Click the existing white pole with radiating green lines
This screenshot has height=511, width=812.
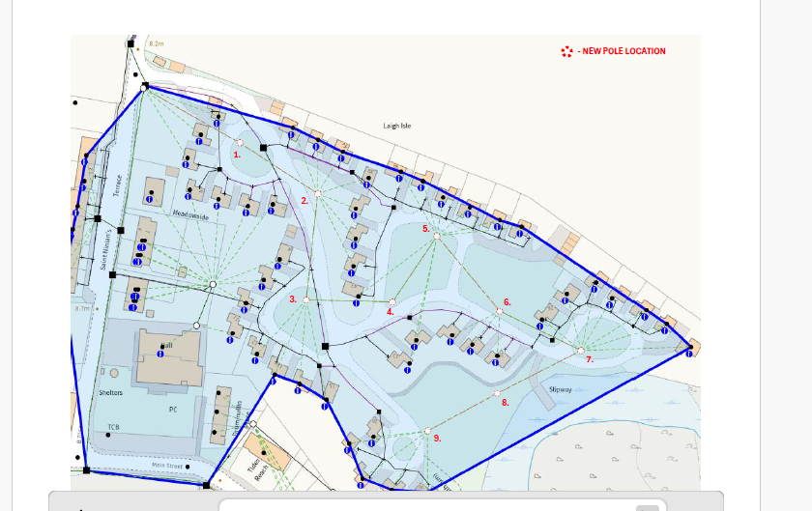pyautogui.click(x=213, y=285)
